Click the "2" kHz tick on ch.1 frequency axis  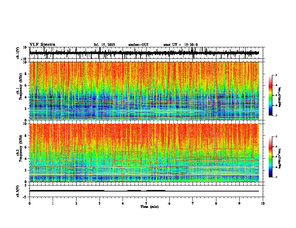click(x=26, y=109)
